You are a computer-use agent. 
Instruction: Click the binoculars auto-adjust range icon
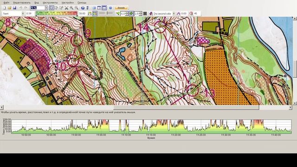90,13
